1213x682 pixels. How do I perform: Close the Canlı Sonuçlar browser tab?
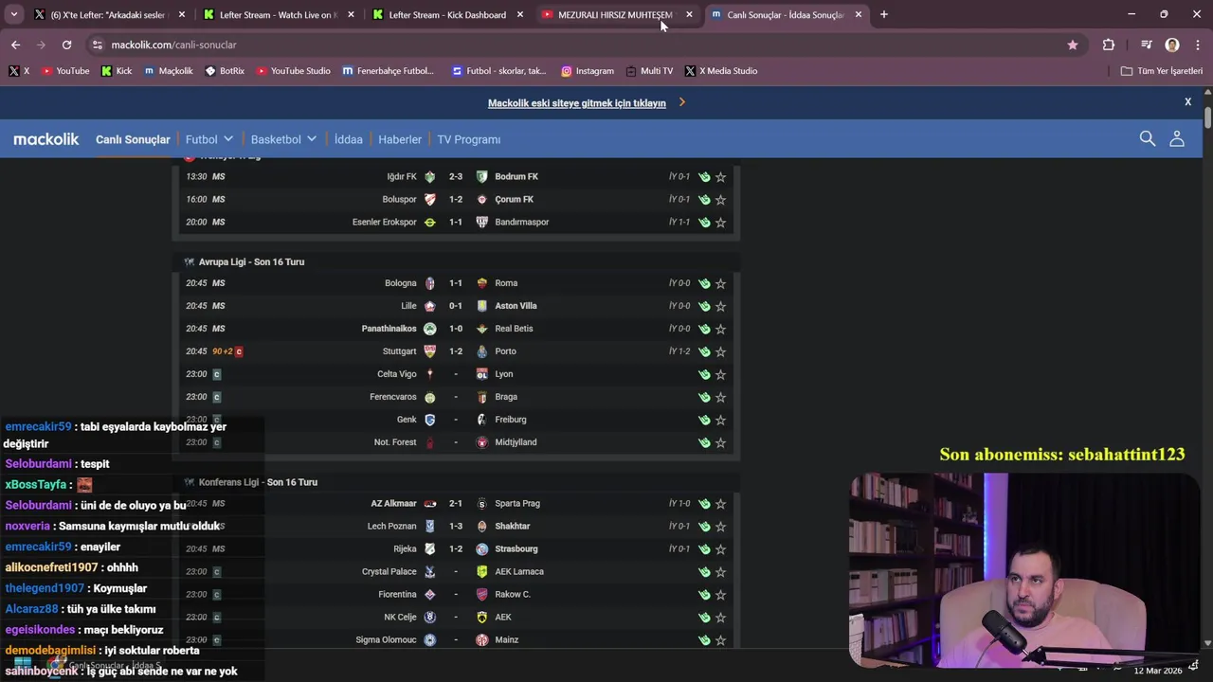[x=859, y=14]
